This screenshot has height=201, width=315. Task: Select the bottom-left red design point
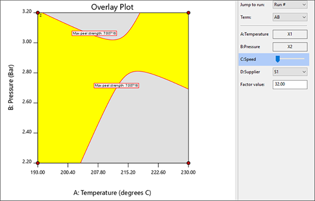(38, 163)
